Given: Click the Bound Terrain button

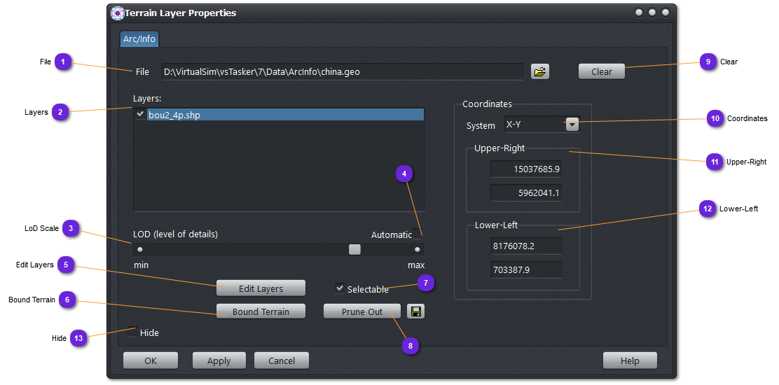Looking at the screenshot, I should click(x=261, y=311).
